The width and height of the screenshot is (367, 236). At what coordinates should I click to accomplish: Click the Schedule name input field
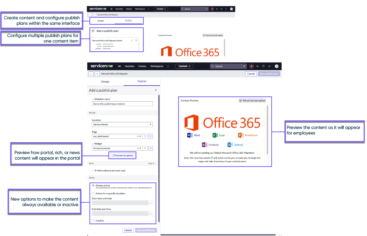(122, 104)
